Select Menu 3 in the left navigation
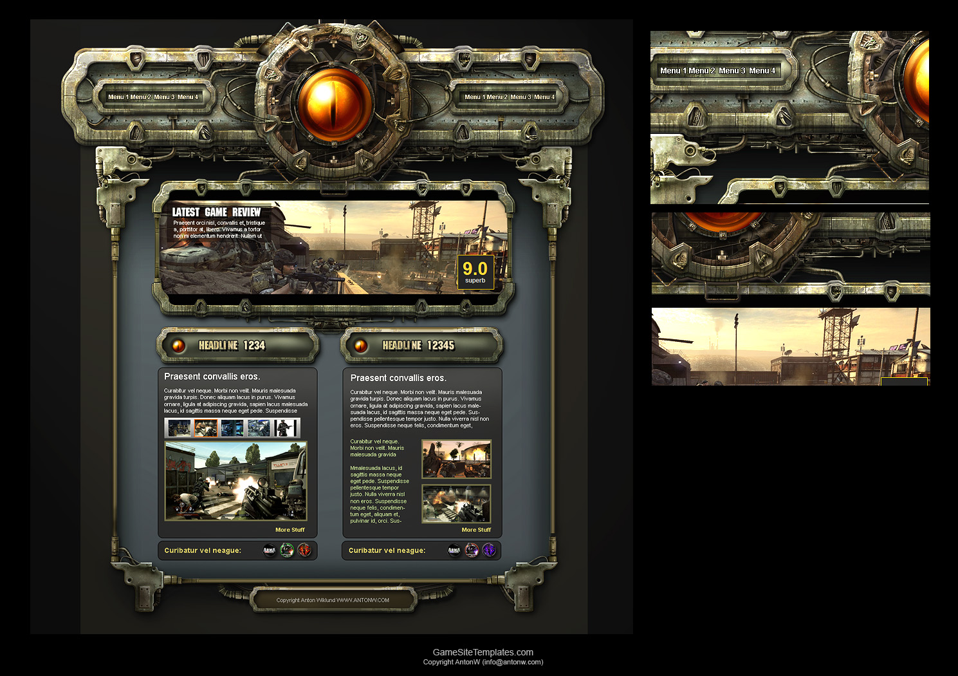Viewport: 958px width, 676px height. 164,97
